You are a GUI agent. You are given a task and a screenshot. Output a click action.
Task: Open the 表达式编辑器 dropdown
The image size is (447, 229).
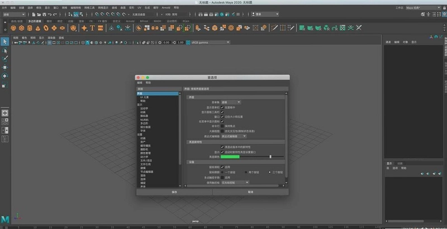click(x=234, y=136)
